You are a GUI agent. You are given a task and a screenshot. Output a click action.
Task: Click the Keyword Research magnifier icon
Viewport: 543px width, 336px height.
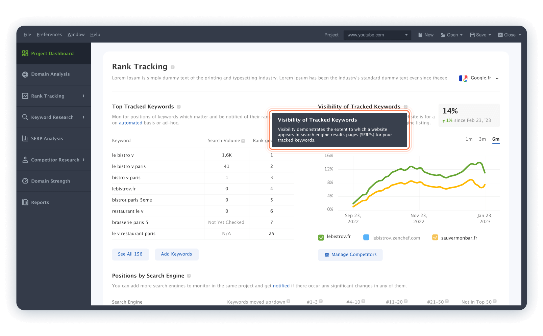pos(25,117)
